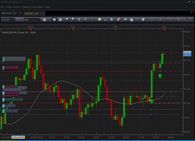Expand the chart type dropdown arrow

(49, 20)
